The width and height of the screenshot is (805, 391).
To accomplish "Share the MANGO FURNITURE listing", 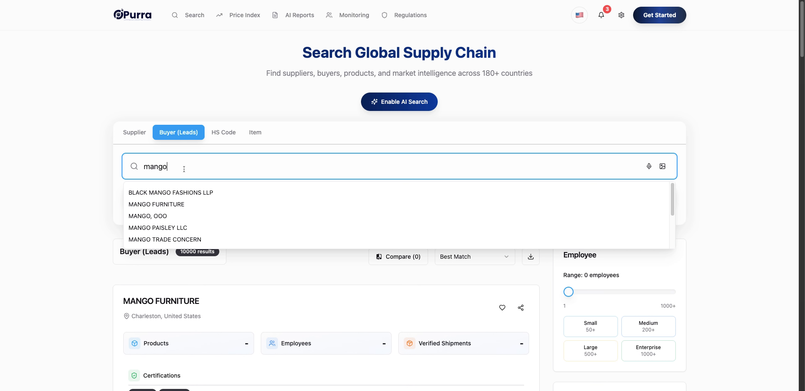I will pos(521,308).
